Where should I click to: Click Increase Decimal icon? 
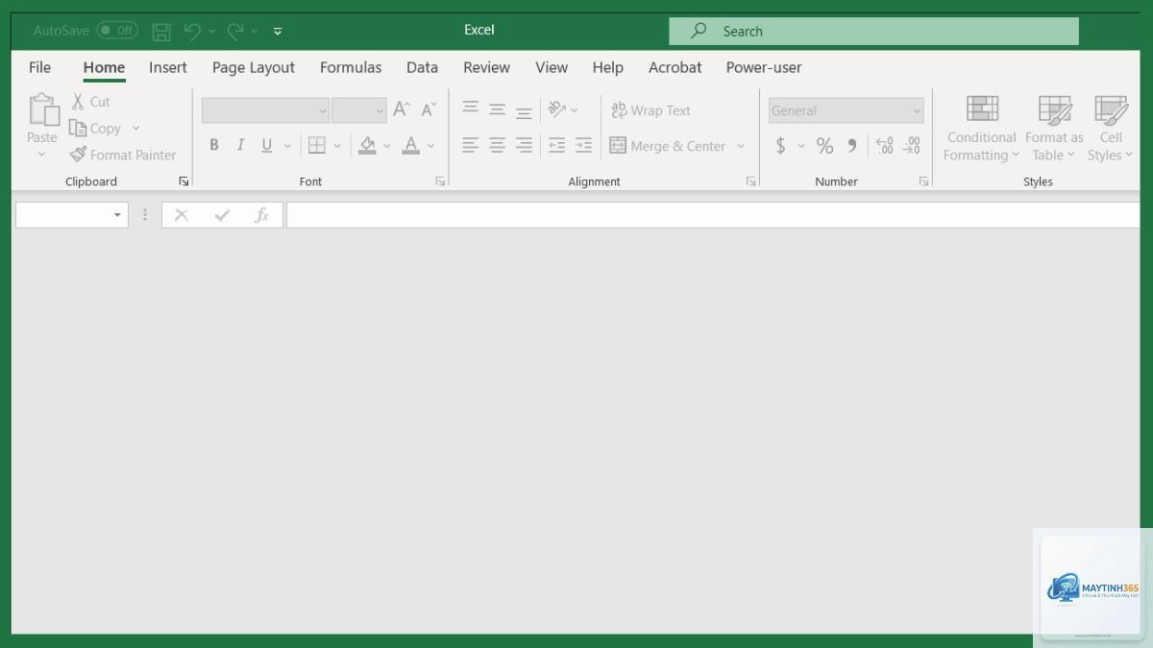[885, 145]
